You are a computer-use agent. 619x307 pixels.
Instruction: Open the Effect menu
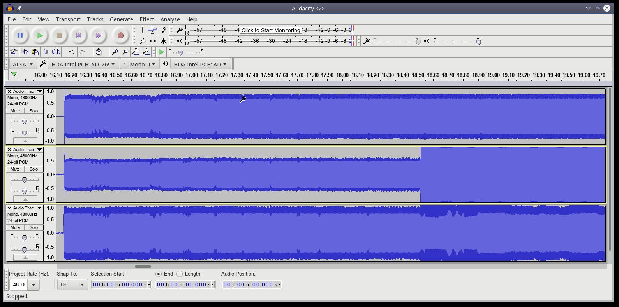click(x=146, y=19)
